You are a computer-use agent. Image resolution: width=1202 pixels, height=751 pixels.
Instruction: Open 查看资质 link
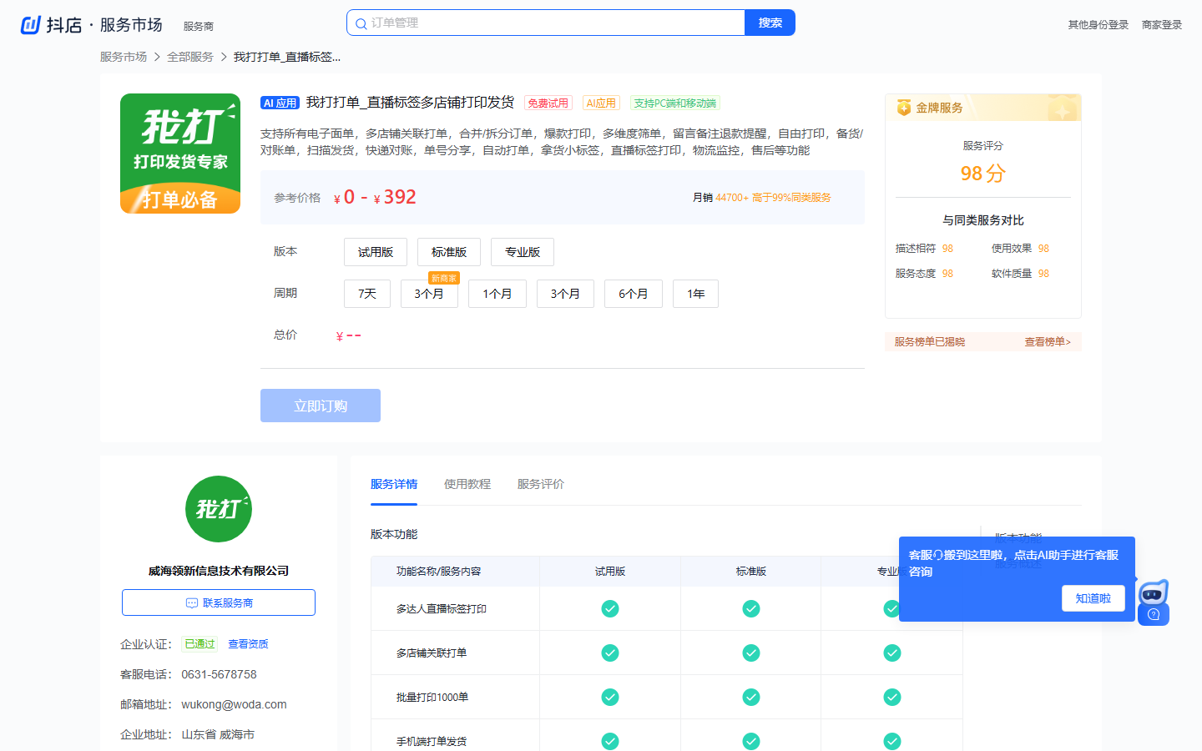coord(248,644)
